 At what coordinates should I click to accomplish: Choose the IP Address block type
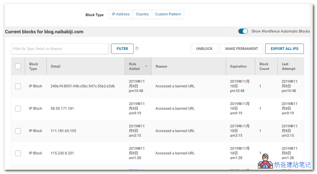coord(120,14)
